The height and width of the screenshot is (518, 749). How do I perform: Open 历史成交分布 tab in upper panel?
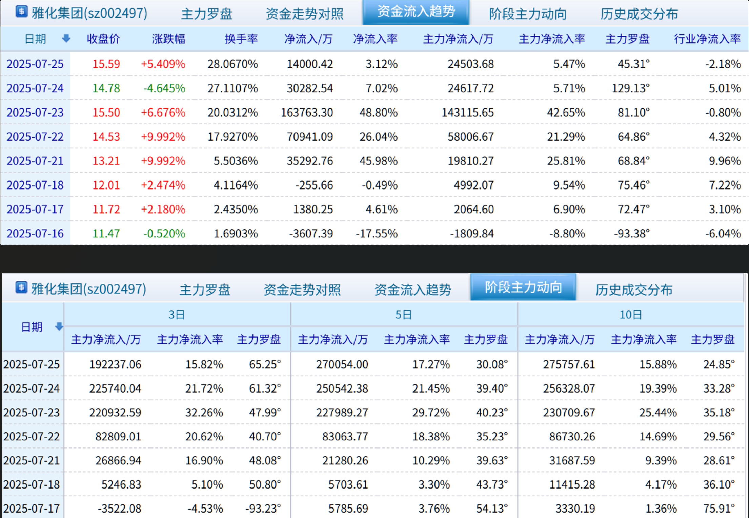click(639, 14)
